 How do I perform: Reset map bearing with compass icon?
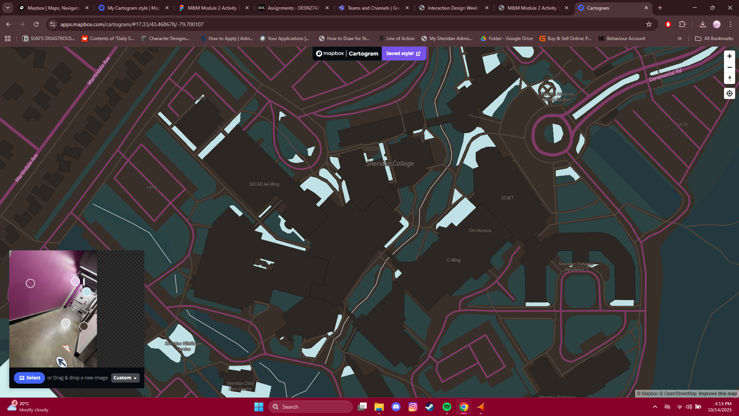[x=729, y=79]
